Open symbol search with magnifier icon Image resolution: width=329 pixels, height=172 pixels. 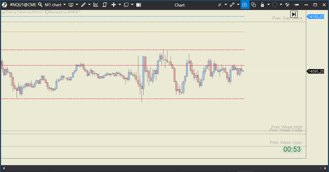[x=40, y=4]
